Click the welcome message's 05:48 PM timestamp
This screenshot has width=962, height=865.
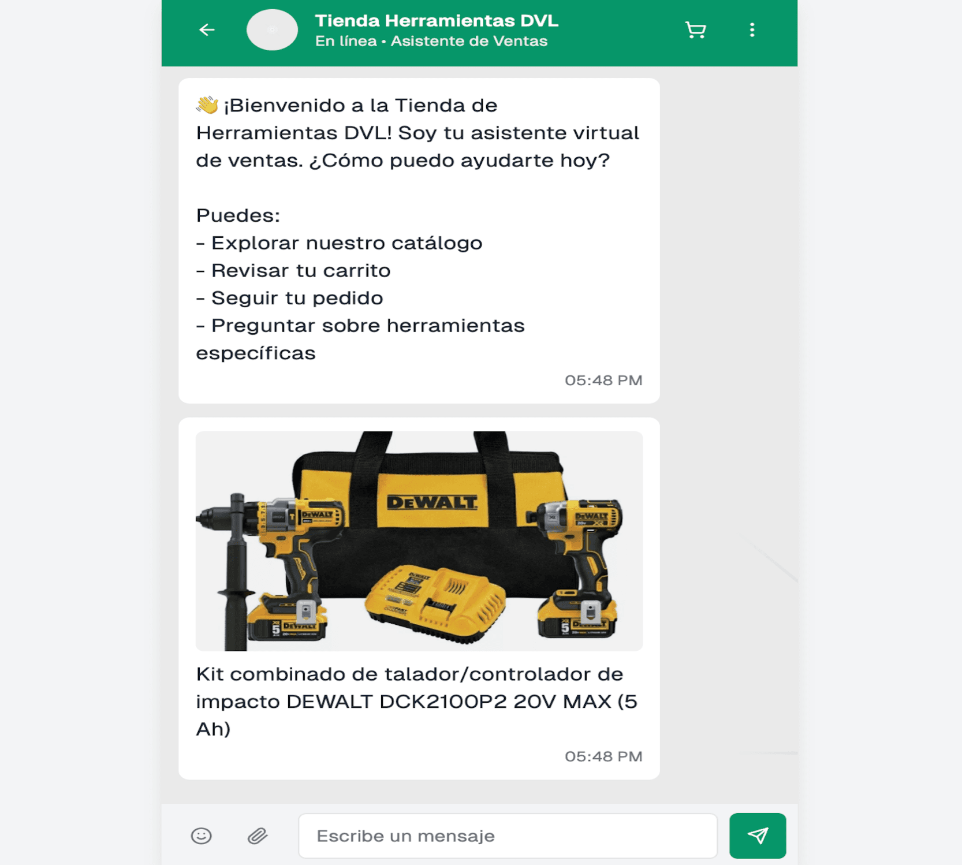pos(603,381)
